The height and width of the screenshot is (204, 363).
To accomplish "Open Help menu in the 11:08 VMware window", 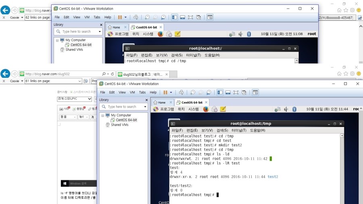I will [x=108, y=17].
